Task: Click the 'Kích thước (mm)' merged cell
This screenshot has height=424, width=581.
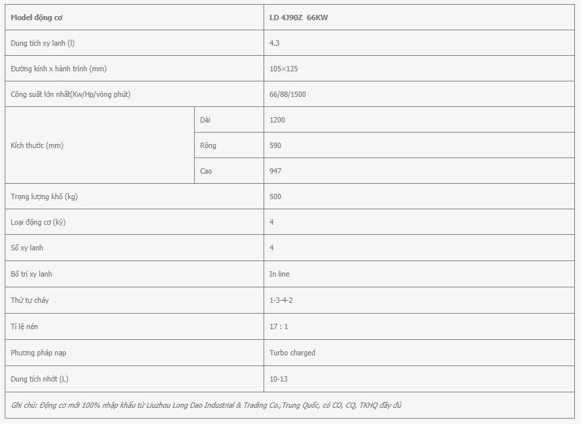Action: click(x=100, y=145)
